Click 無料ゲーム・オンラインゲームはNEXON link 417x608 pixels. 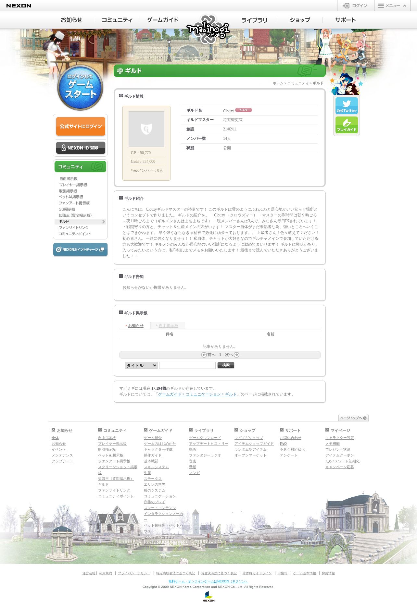coord(208,581)
